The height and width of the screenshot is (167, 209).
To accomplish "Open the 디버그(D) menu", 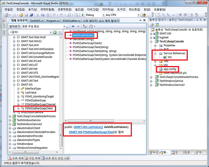I will pos(93,9).
